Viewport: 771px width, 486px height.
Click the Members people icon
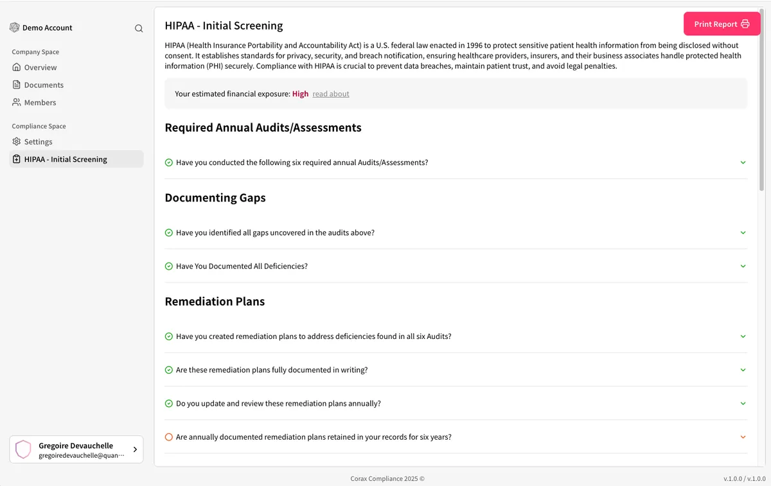pos(17,102)
